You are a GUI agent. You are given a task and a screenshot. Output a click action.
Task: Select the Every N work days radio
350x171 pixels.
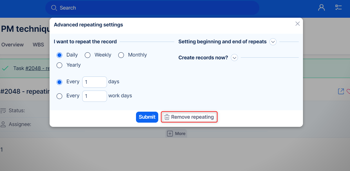[59, 96]
